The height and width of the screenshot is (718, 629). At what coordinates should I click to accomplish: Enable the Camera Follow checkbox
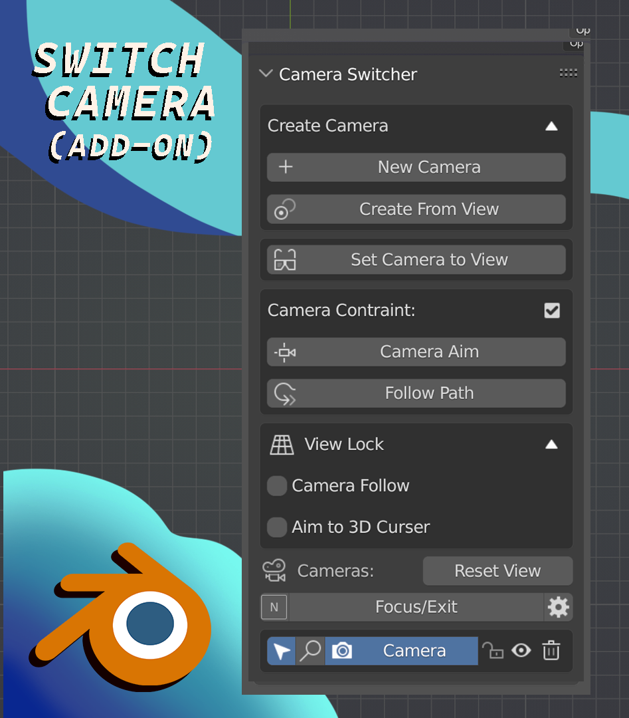(x=277, y=486)
